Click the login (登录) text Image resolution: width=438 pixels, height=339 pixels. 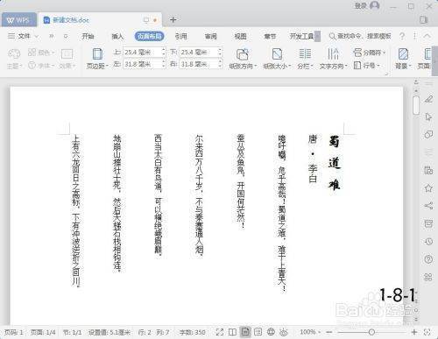[361, 5]
